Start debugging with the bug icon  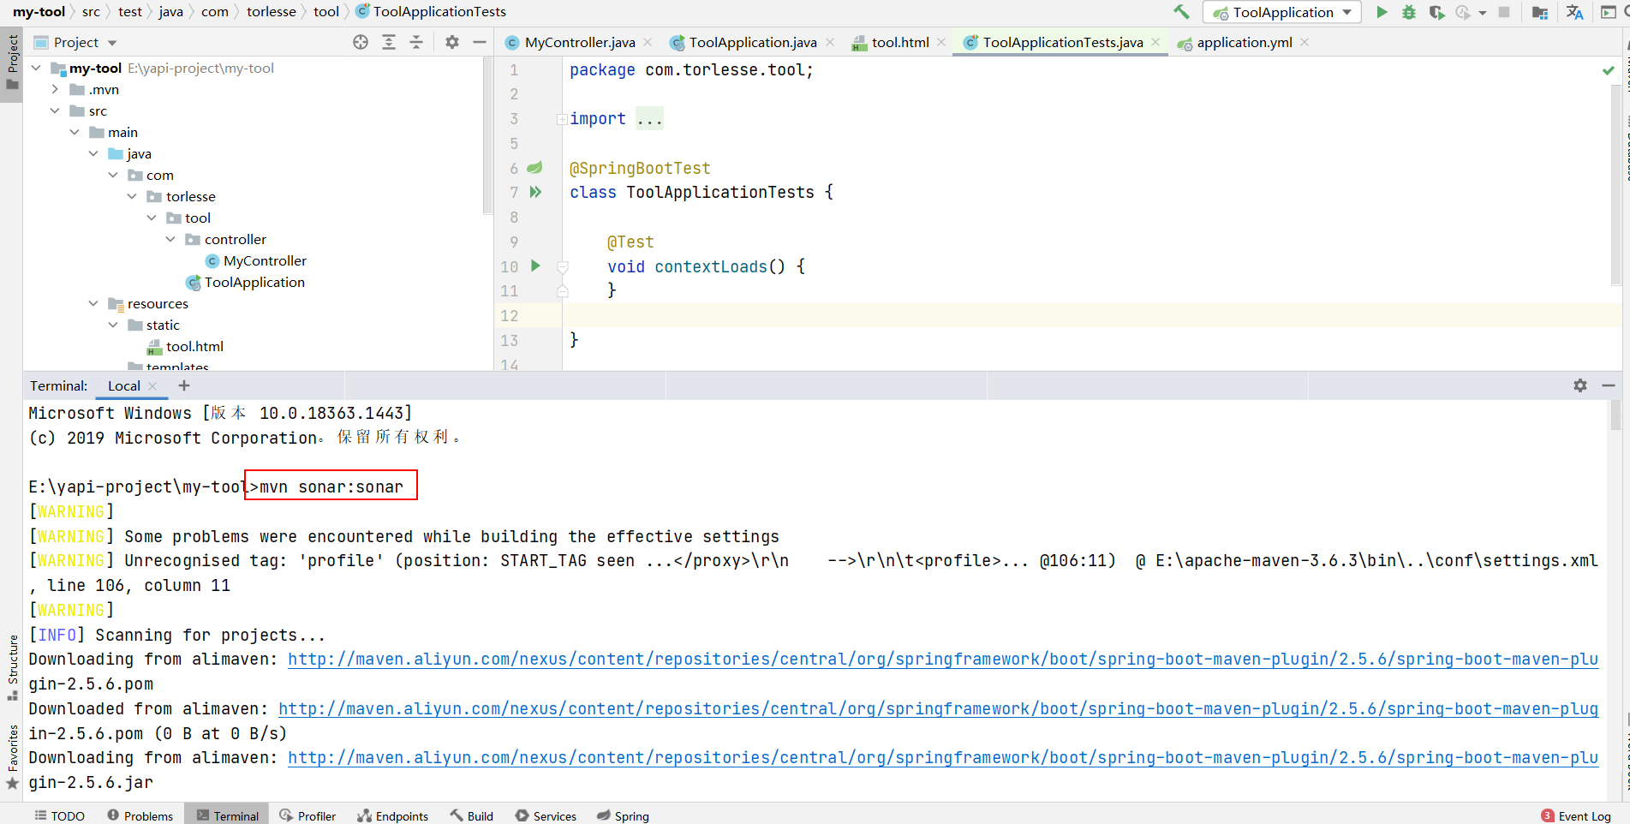[1409, 12]
